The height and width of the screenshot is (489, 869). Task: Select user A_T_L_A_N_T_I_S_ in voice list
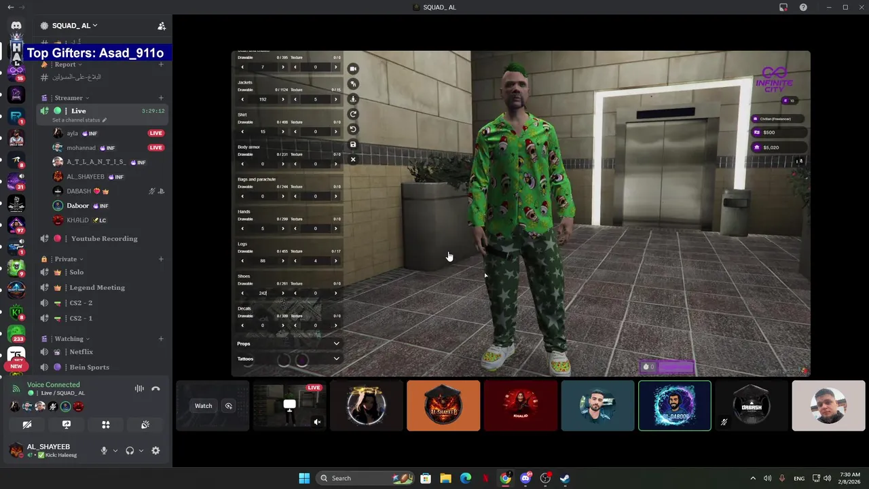[x=96, y=162]
